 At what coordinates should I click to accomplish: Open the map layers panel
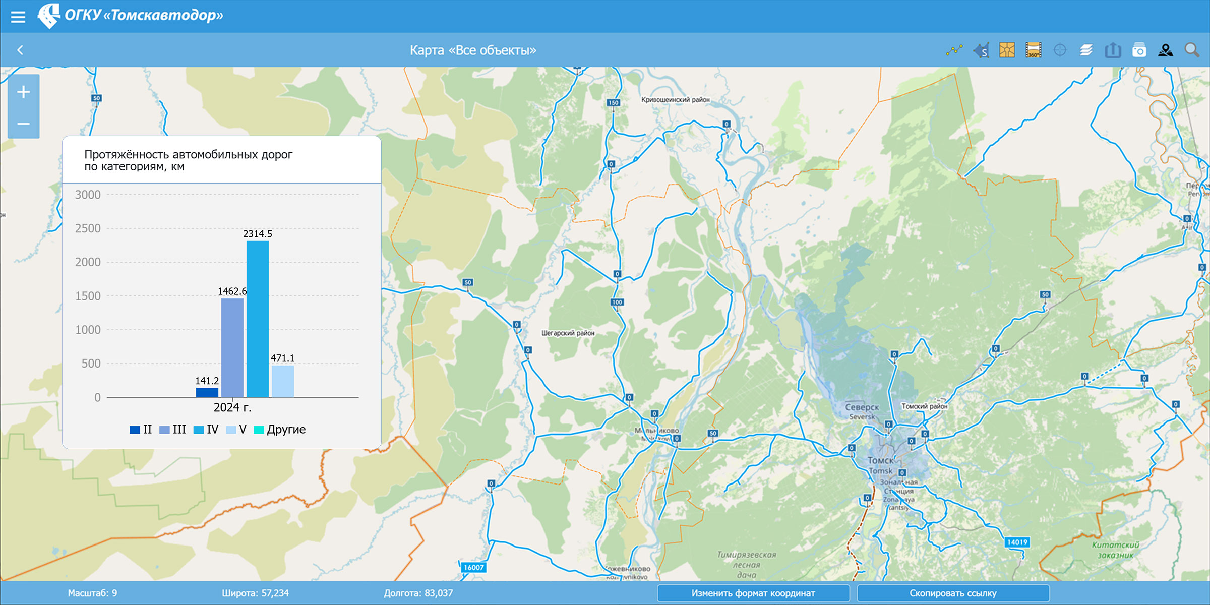coord(1086,50)
